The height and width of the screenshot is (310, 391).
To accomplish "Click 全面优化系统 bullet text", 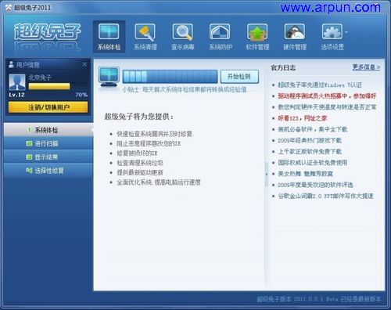I will click(159, 182).
